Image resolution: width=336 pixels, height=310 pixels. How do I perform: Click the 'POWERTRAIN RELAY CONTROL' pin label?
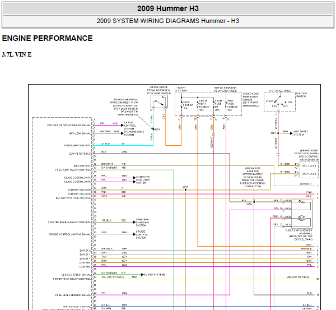[72, 279]
